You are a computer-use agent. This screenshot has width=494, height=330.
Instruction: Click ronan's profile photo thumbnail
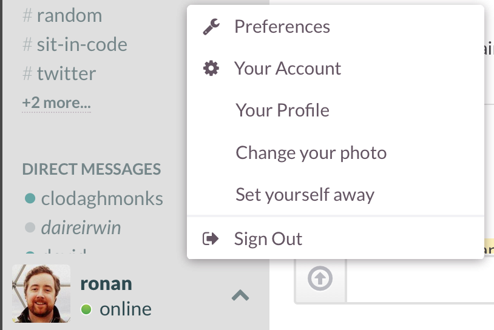tap(41, 293)
